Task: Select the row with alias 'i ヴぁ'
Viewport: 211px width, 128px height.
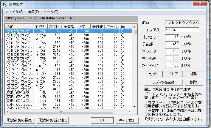Action: tap(69, 43)
